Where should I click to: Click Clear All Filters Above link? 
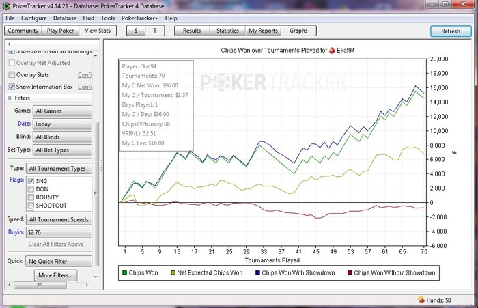coord(56,244)
